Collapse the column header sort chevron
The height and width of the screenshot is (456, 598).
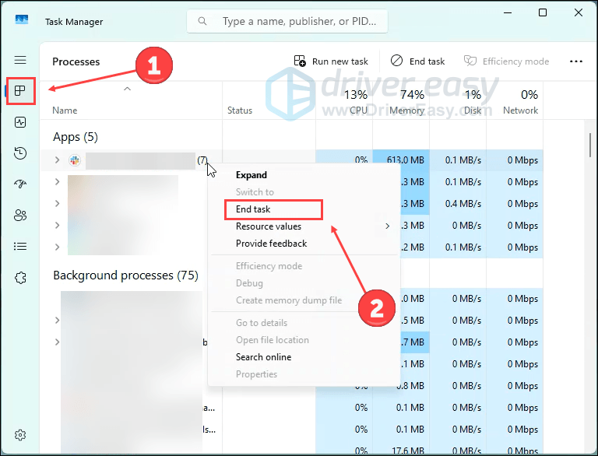tap(127, 89)
